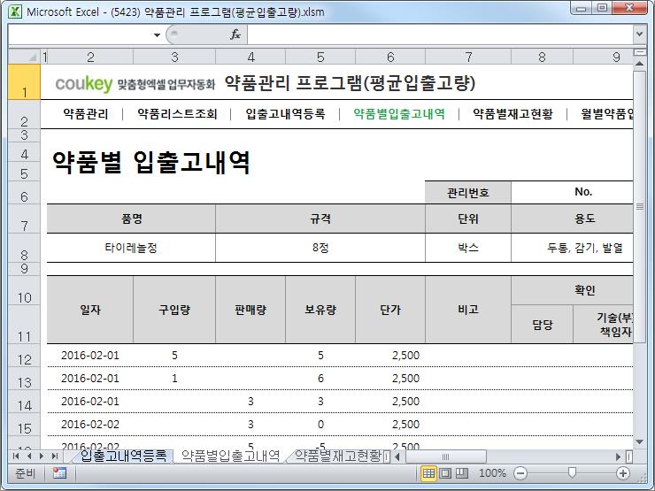Click purchase quantity 1 in row 13
This screenshot has height=491, width=655.
point(174,379)
